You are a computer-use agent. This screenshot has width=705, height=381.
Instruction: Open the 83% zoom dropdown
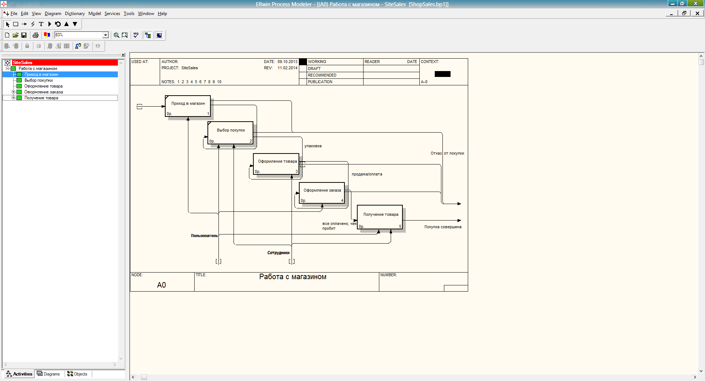tap(105, 35)
